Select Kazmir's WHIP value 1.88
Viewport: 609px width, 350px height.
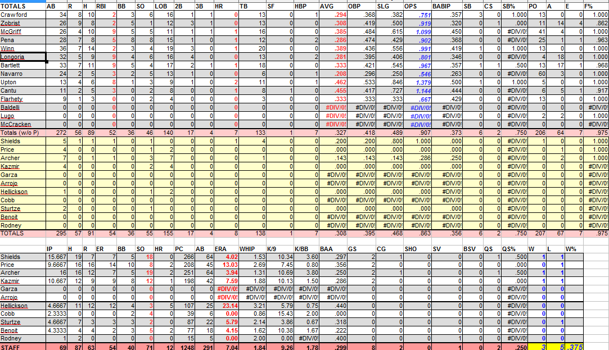coord(252,281)
